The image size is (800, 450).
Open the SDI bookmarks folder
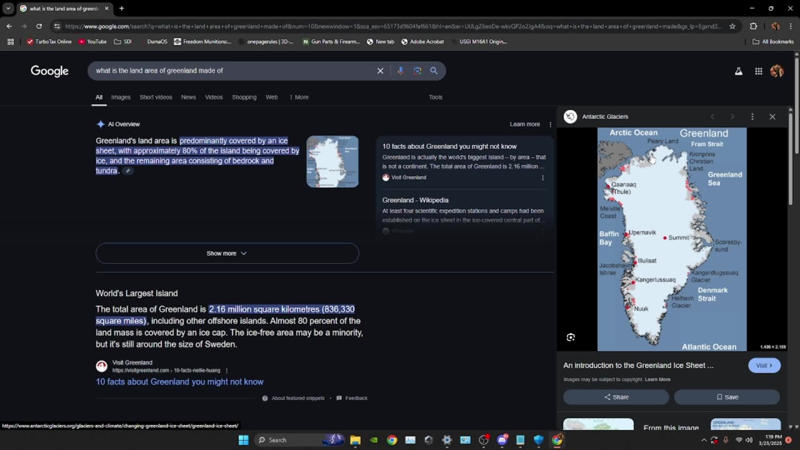tap(123, 42)
